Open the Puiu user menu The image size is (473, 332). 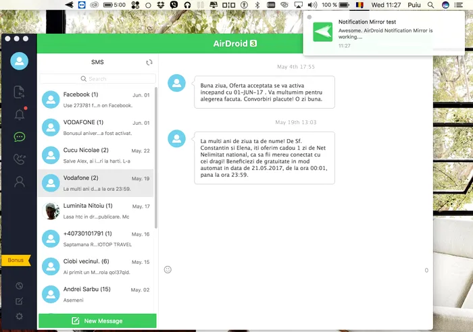click(414, 5)
